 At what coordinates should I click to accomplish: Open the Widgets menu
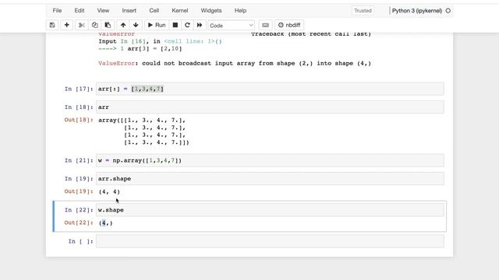pyautogui.click(x=211, y=10)
